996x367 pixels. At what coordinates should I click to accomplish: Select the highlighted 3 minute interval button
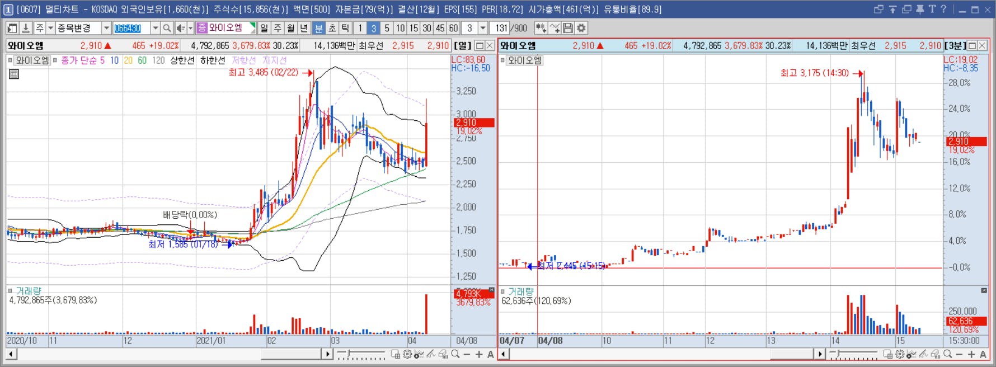coord(373,28)
